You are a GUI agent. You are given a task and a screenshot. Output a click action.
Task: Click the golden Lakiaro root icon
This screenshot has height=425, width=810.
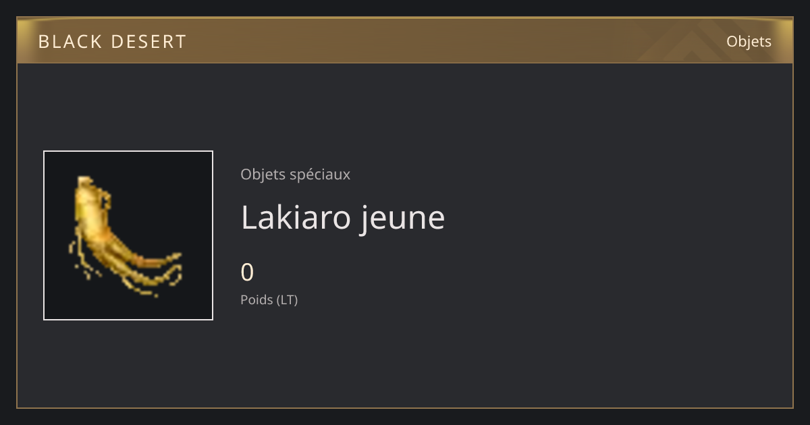(125, 236)
